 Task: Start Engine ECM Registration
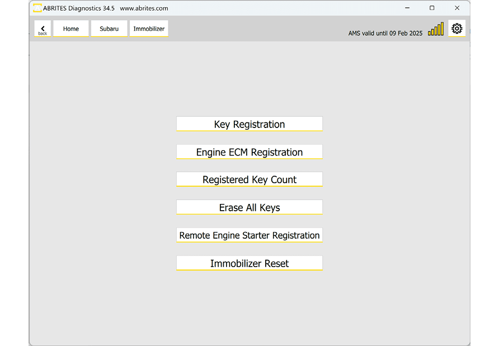click(249, 152)
